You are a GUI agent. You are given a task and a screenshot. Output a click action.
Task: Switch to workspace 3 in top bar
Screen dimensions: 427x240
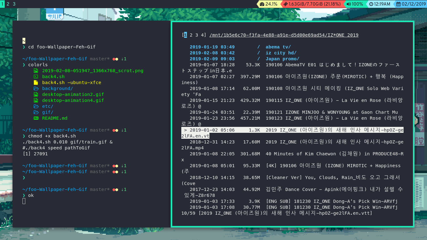[14, 4]
